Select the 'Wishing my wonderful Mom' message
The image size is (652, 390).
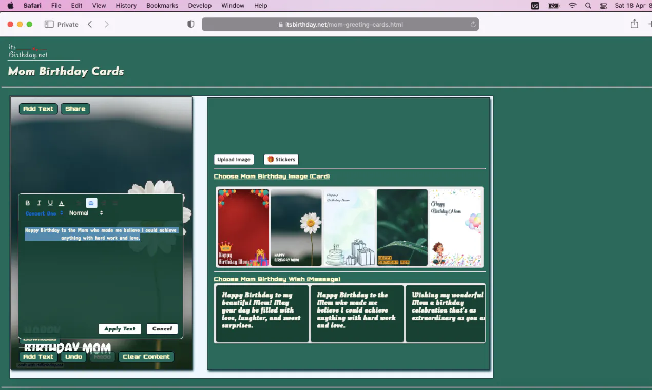click(x=445, y=314)
